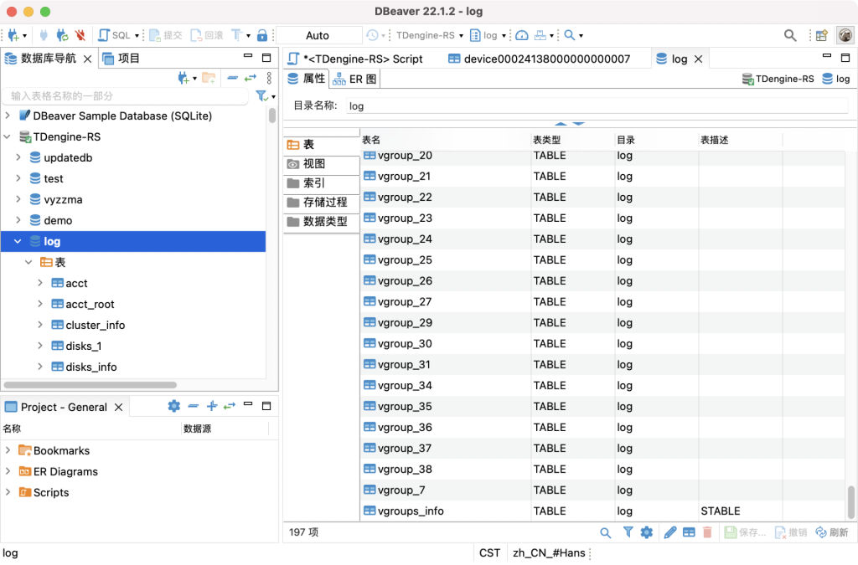Viewport: 858px width, 565px height.
Task: Click the search icon in the results footer
Action: pos(605,532)
